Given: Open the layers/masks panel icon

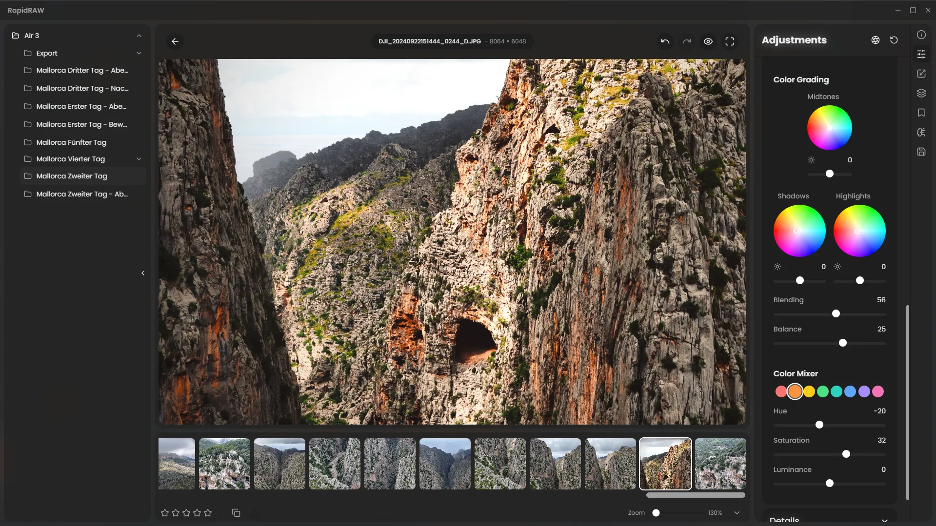Looking at the screenshot, I should pos(921,93).
